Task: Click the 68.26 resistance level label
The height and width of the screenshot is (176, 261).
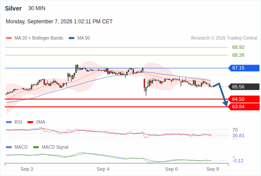Action: 238,55
